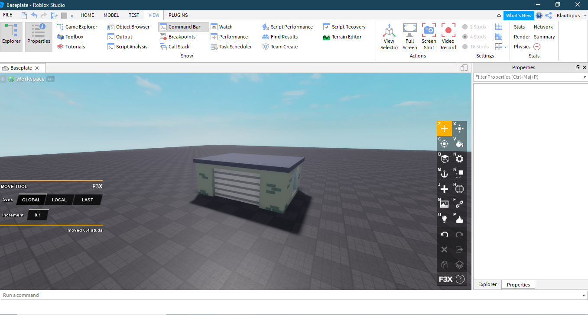Screen dimensions: 588x315
Task: Expand the quick access toolbar customize arrow
Action: (72, 16)
